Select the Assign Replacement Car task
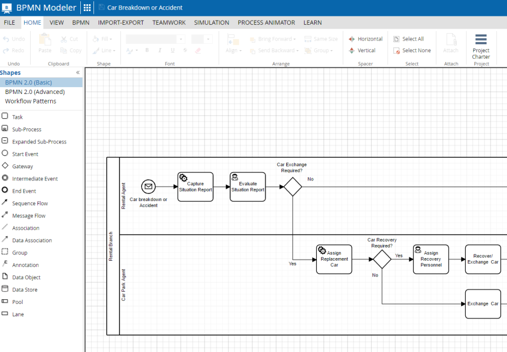 pos(334,259)
